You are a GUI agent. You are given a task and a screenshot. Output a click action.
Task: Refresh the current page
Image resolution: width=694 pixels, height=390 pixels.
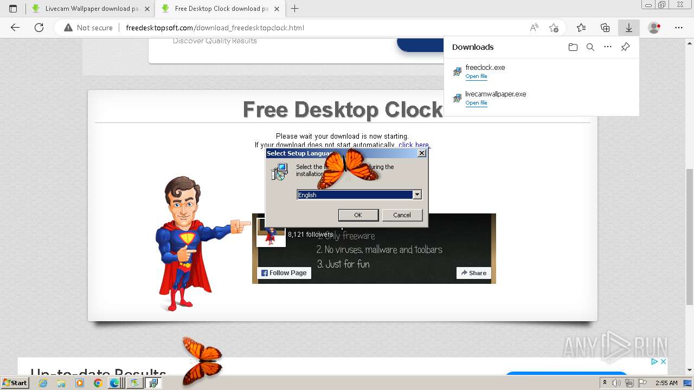pos(39,28)
